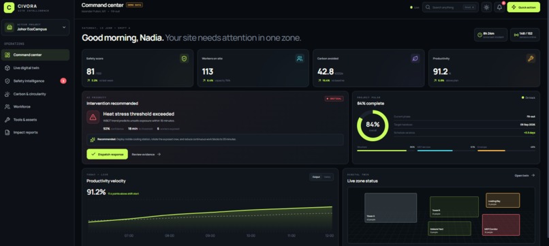Click the red badge on Safety intelligence
This screenshot has height=246, width=549.
click(63, 81)
